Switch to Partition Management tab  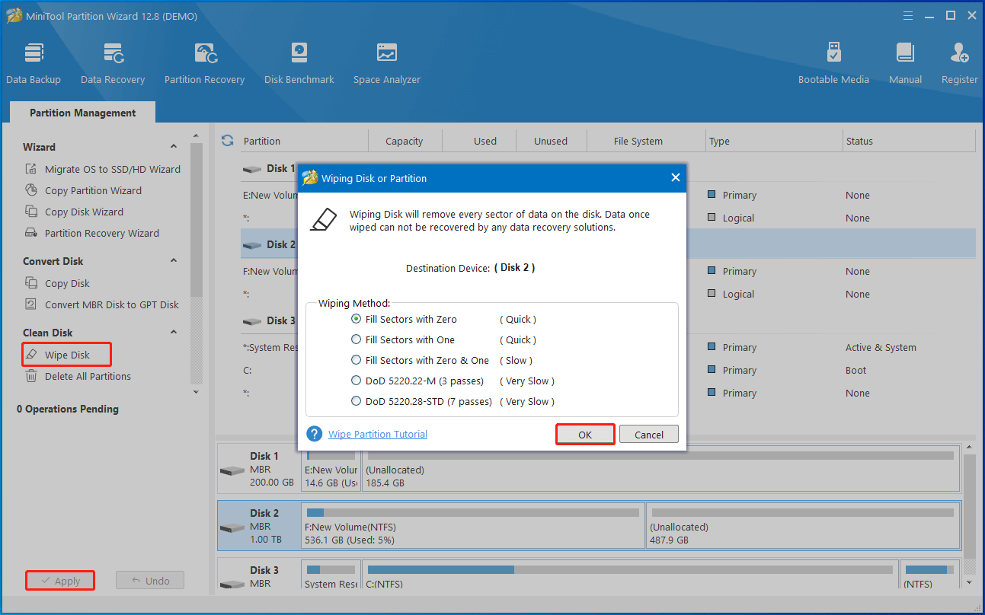click(x=82, y=113)
